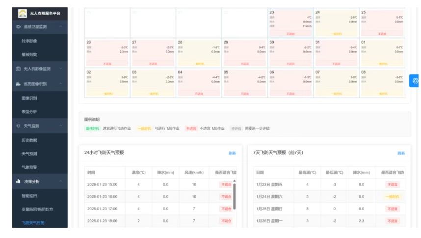Click the 24-hour forecast table scrollbar
The height and width of the screenshot is (238, 421).
(234, 196)
